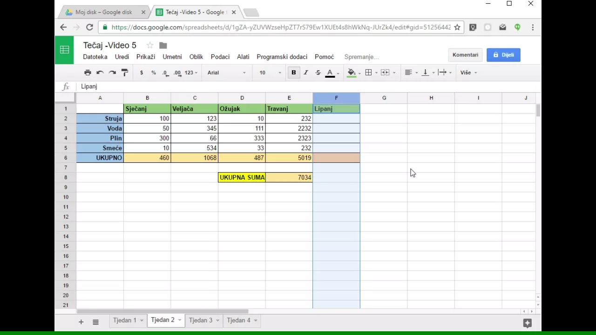Open the fill color paint bucket picker
The image size is (596, 335).
352,73
